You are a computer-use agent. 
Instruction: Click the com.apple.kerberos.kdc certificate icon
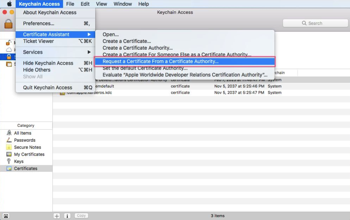62,93
